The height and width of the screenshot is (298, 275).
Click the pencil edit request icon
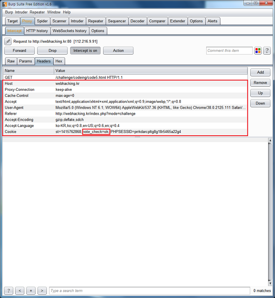(x=8, y=41)
